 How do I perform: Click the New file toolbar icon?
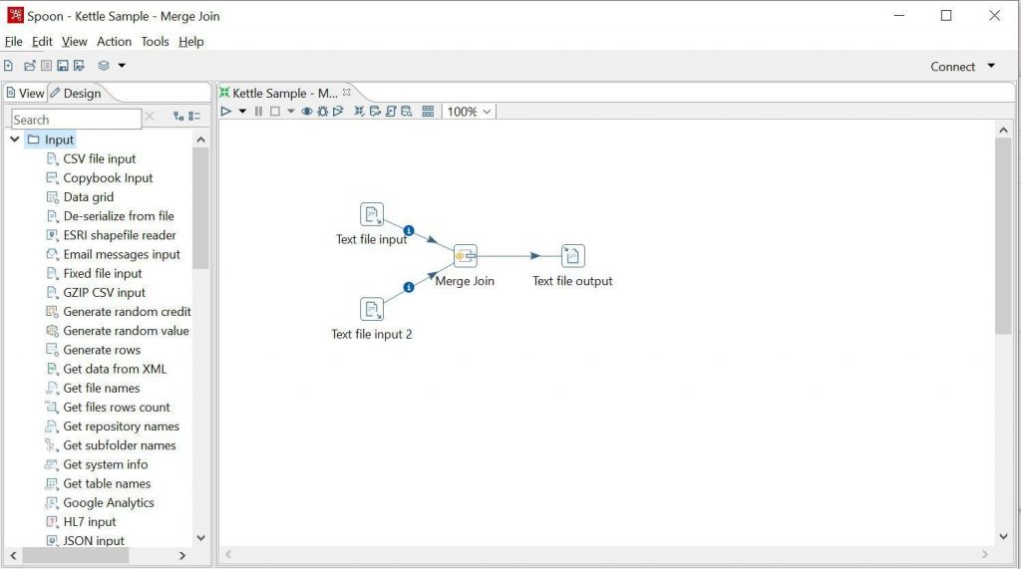[x=8, y=65]
